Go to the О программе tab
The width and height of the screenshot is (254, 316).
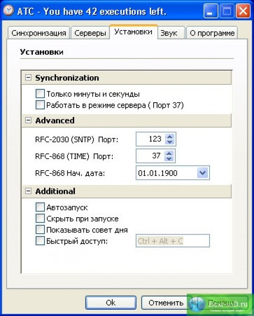tap(212, 33)
